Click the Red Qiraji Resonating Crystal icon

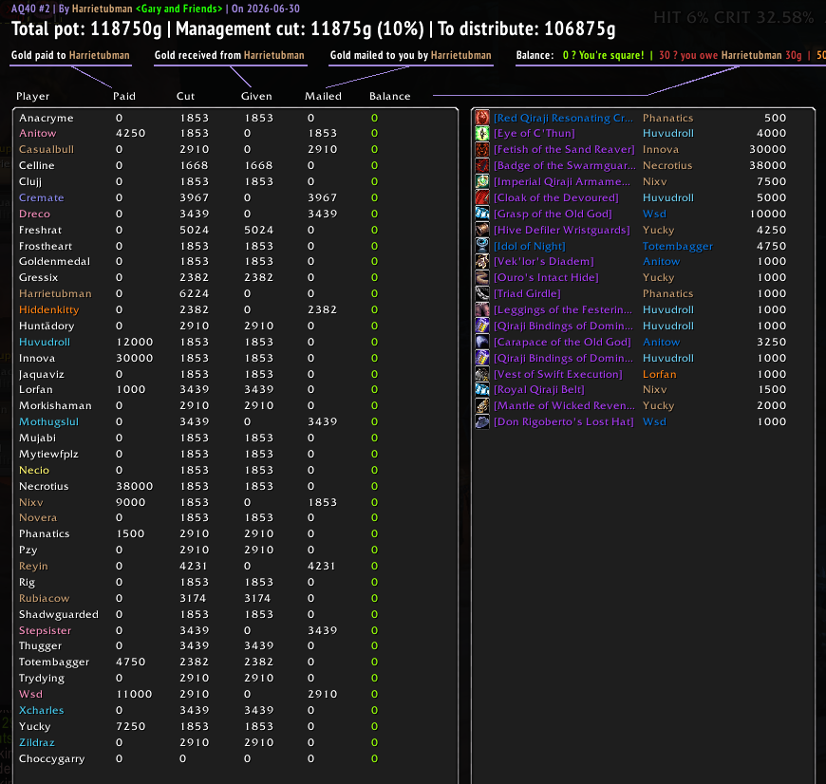coord(482,118)
